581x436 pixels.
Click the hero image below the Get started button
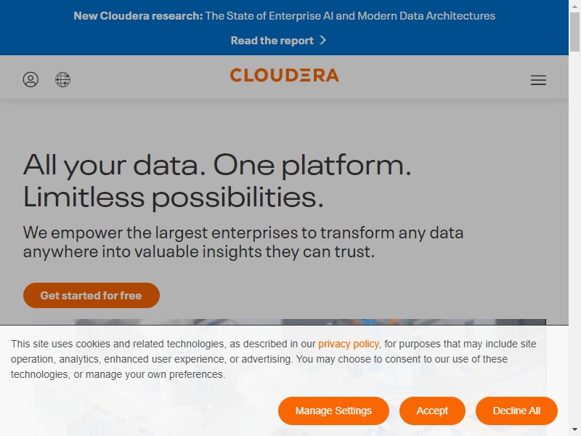289,322
